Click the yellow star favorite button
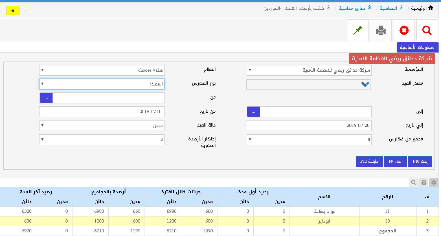Image resolution: width=441 pixels, height=236 pixels. [x=13, y=10]
